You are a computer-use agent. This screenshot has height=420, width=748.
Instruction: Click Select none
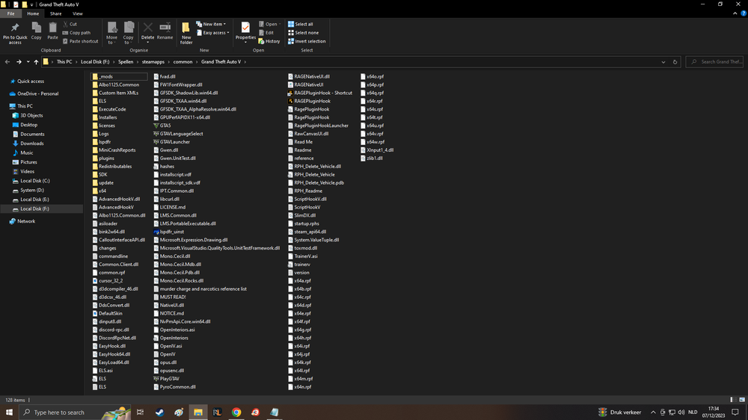tap(303, 32)
